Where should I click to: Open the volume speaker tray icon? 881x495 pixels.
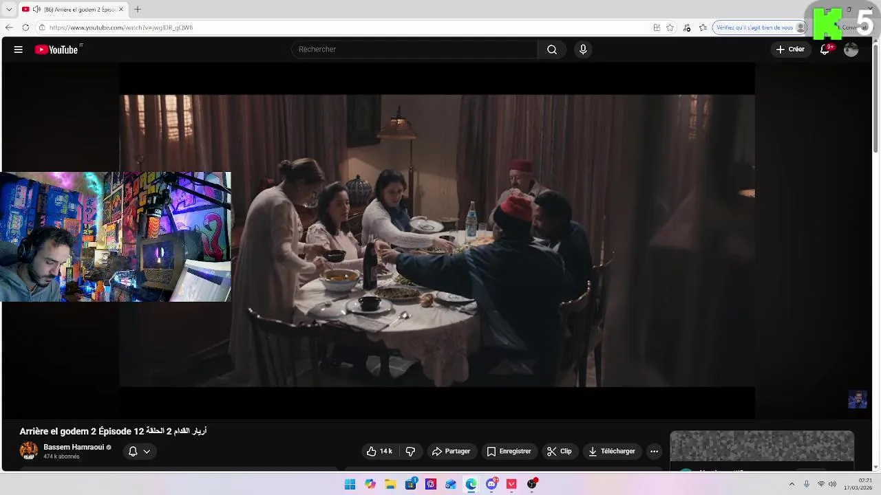(x=832, y=484)
